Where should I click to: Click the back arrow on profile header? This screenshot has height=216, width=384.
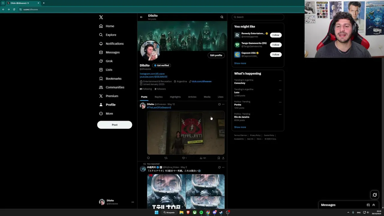coord(141,17)
